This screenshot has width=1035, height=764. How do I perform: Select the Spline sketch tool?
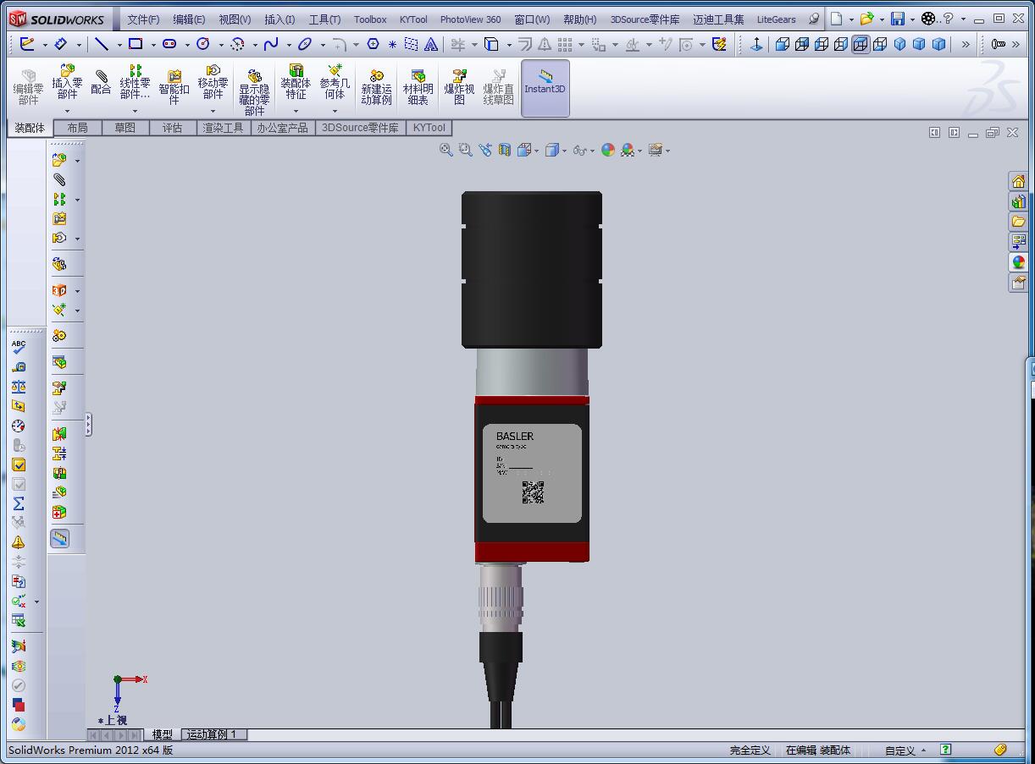(271, 44)
